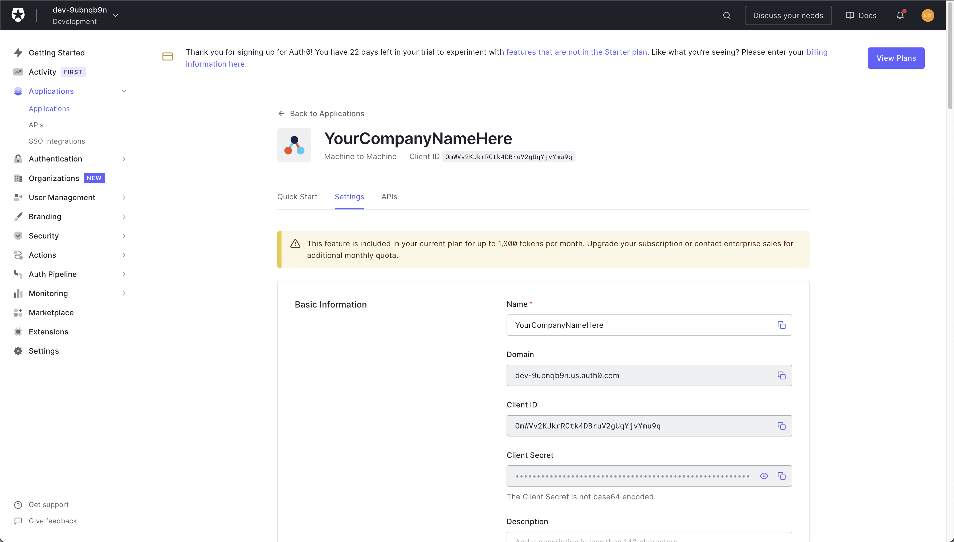Copy the application Name field value
The image size is (954, 542).
781,325
